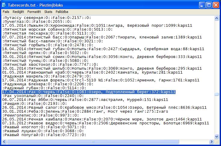The image size is (221, 146).
Task: Click the window title Tabrecords.txt - Piezīmjbloks
Action: point(35,5)
